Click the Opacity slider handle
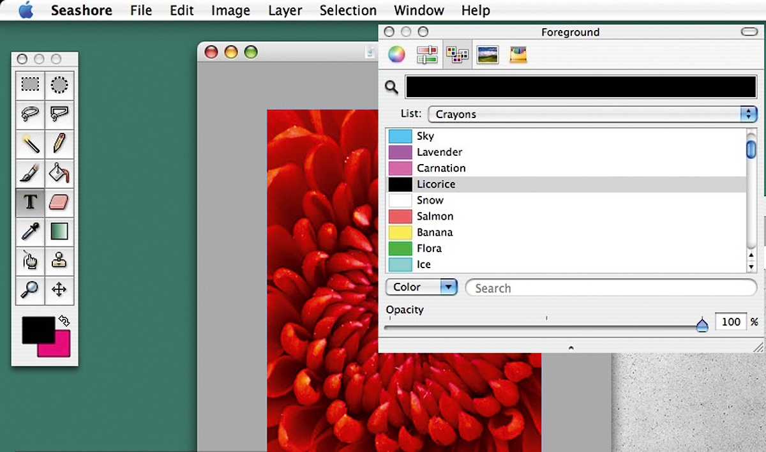This screenshot has width=766, height=452. (702, 325)
